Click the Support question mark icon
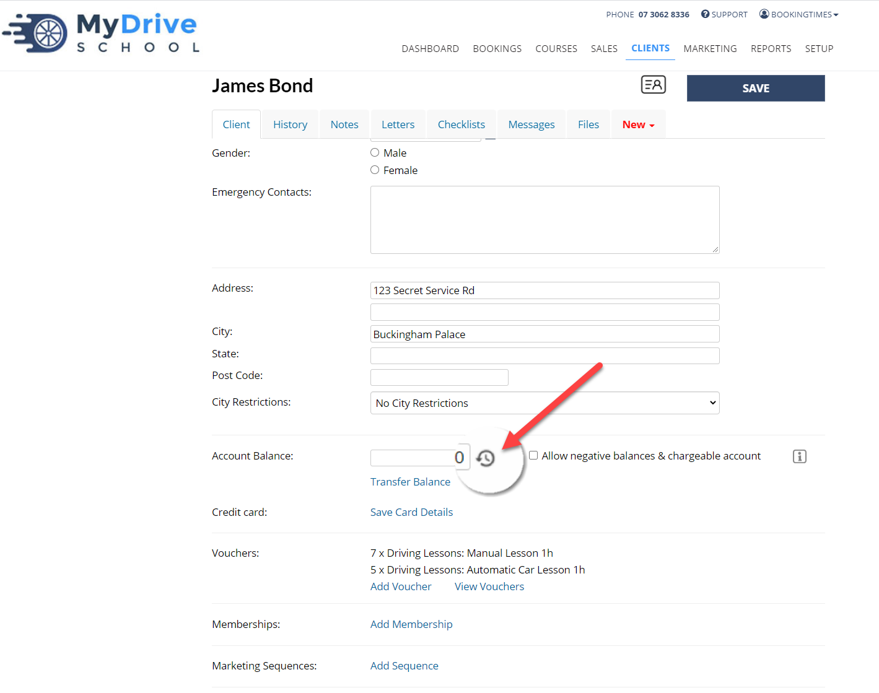Screen dimensions: 879x693 coord(705,14)
